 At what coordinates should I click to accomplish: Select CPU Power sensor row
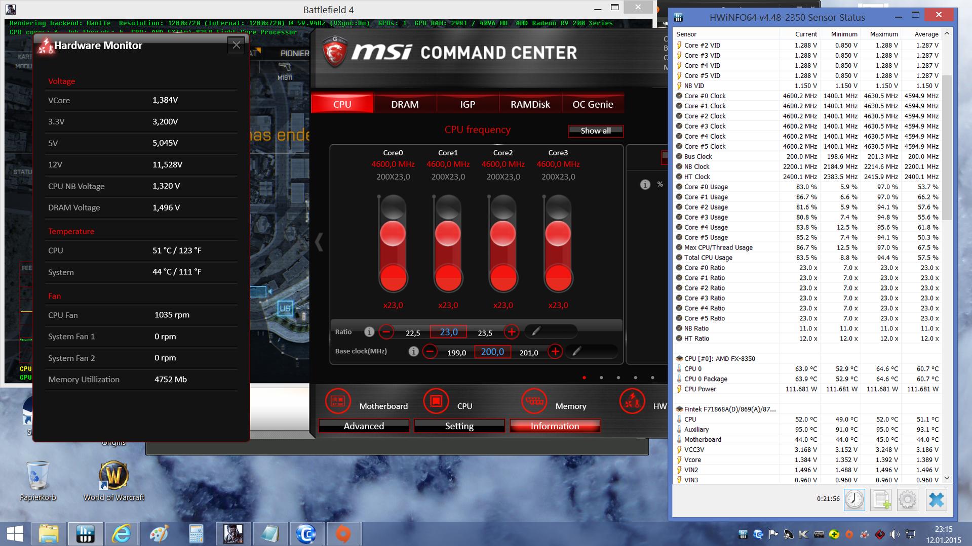tap(808, 389)
